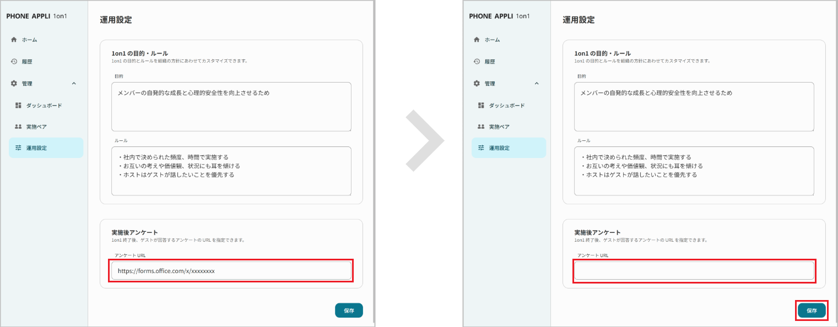Click the ダッシュボード grid icon in right screenshot

click(x=481, y=105)
